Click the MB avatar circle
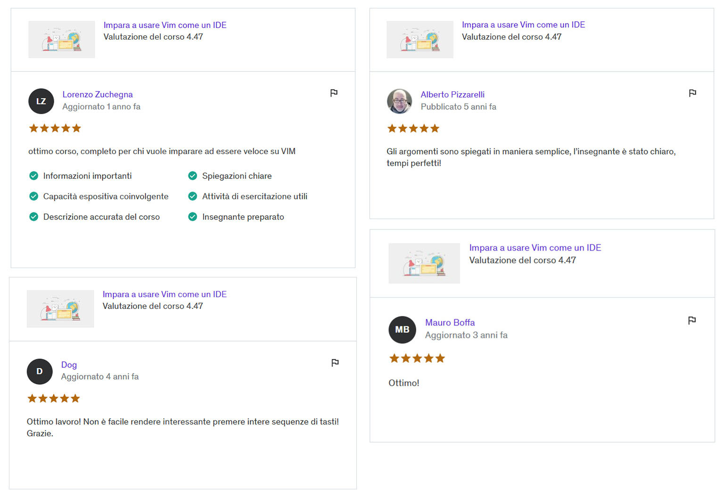Viewport: 724px width, 503px height. (x=402, y=330)
